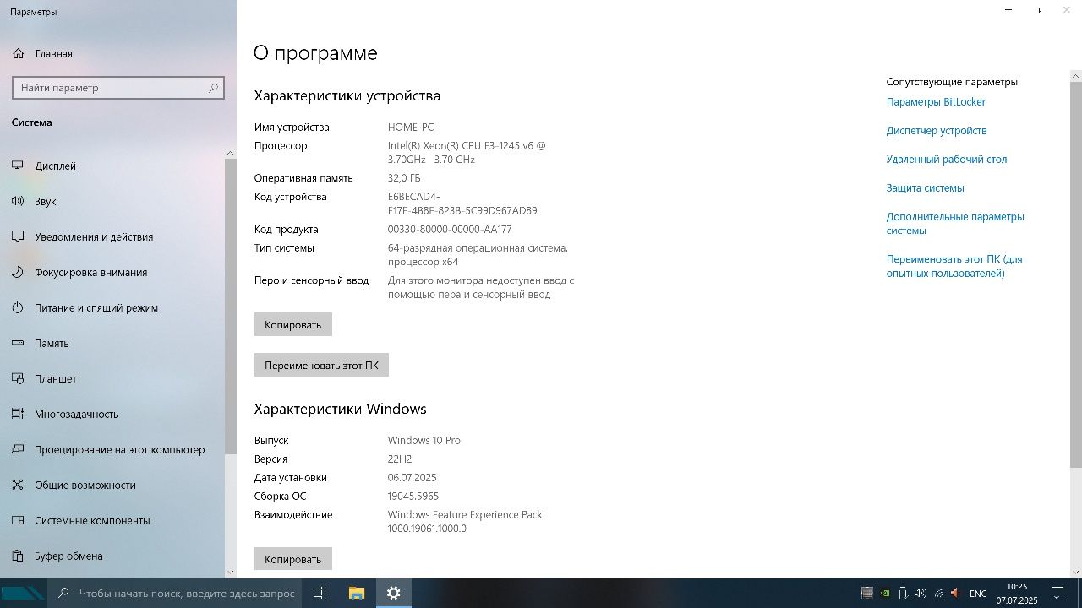Click the 32,0 ГБ memory value
This screenshot has height=608, width=1082.
(404, 178)
